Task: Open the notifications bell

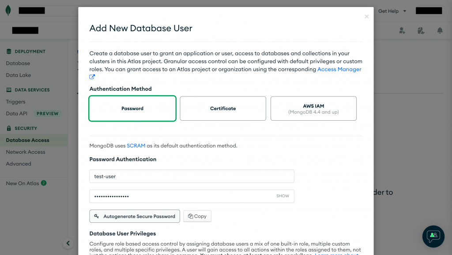Action: click(440, 30)
